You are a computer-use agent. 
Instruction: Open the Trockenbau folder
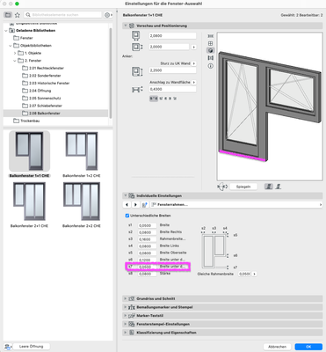point(26,121)
